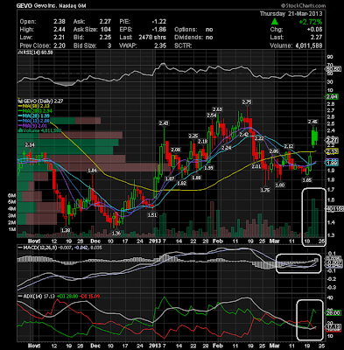Viewport: 344px width, 350px height.
Task: Click the RSI current value tag on right axis
Action: click(333, 69)
